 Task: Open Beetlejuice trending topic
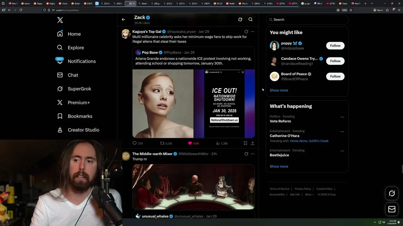[x=279, y=155]
